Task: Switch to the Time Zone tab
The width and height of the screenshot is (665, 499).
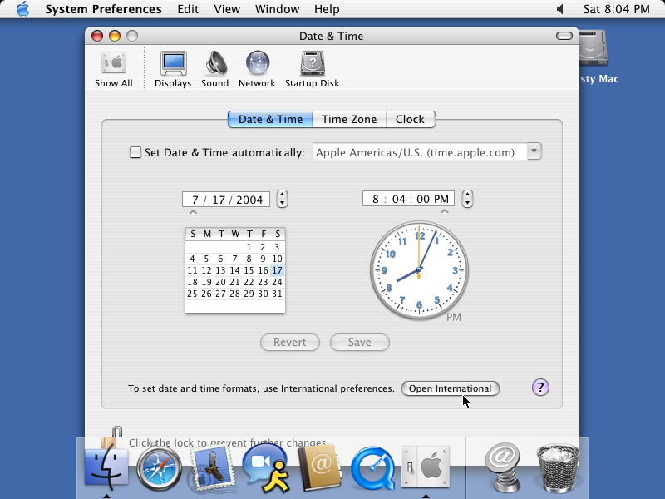Action: pos(348,119)
